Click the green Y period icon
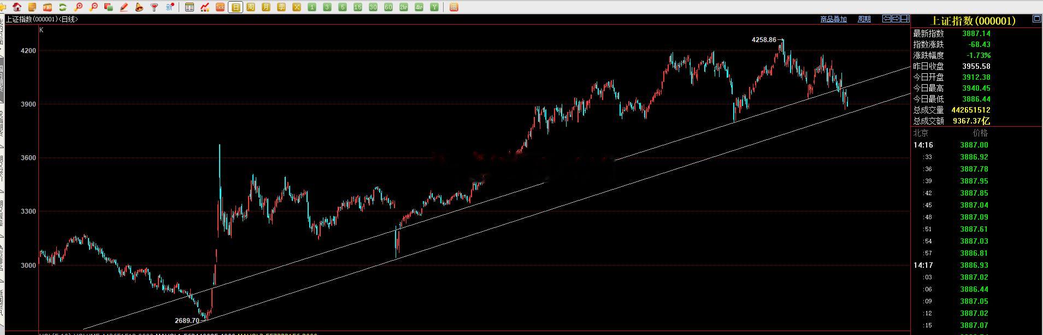The height and width of the screenshot is (335, 1043). pyautogui.click(x=434, y=7)
